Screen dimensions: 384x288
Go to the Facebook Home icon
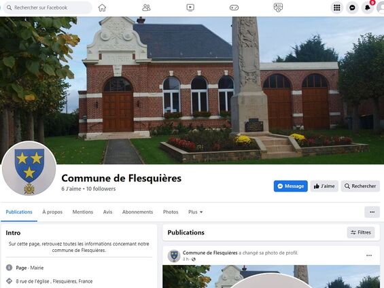coord(102,8)
